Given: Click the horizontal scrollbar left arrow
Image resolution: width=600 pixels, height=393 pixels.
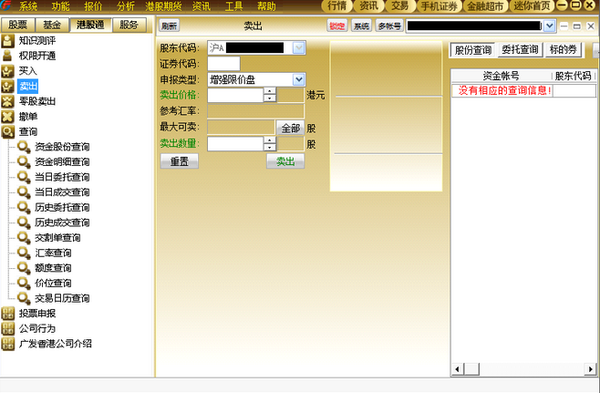Looking at the screenshot, I should tap(457, 369).
